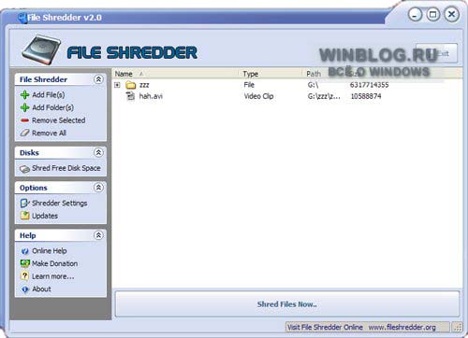Screen dimensions: 468x338
Task: Click the File Shredder logo disk image
Action: [x=41, y=49]
